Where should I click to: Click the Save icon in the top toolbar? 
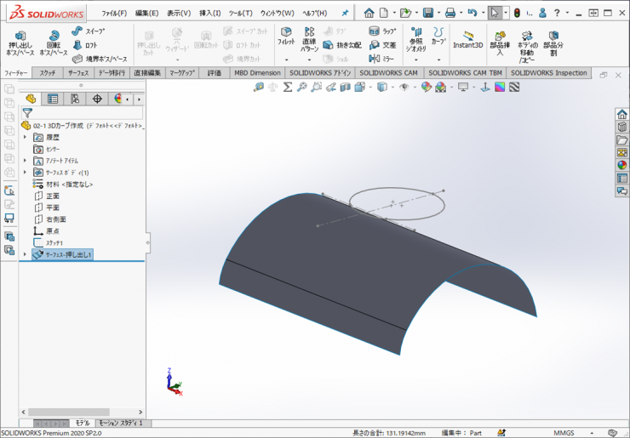427,13
